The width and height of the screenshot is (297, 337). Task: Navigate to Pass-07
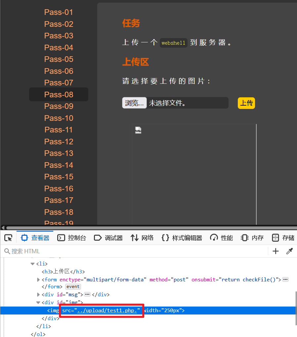tap(59, 83)
